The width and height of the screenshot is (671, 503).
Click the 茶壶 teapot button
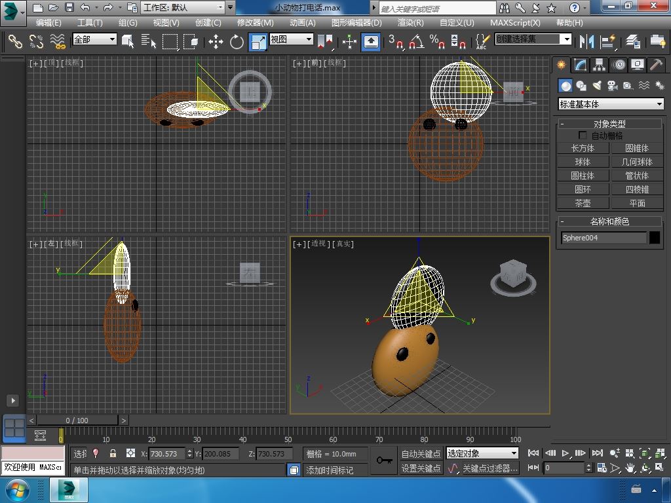coord(583,203)
